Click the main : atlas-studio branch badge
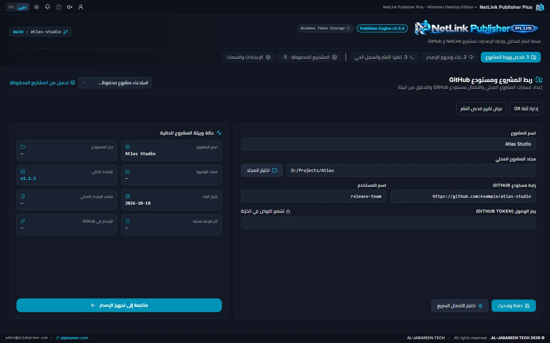The width and height of the screenshot is (550, 343). (40, 32)
